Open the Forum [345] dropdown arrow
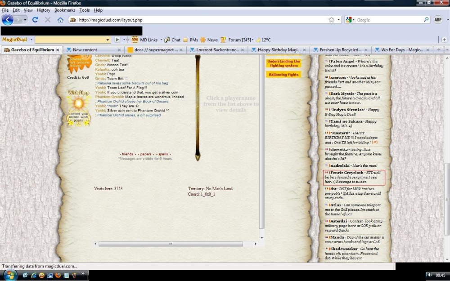 pos(252,40)
